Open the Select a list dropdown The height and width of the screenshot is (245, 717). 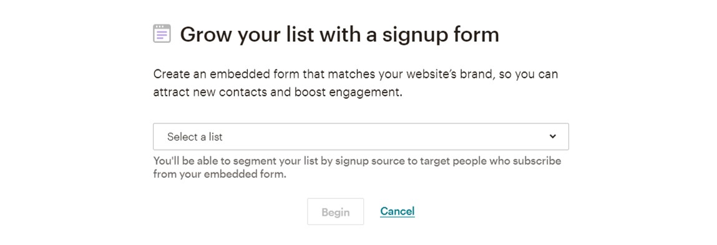click(361, 136)
